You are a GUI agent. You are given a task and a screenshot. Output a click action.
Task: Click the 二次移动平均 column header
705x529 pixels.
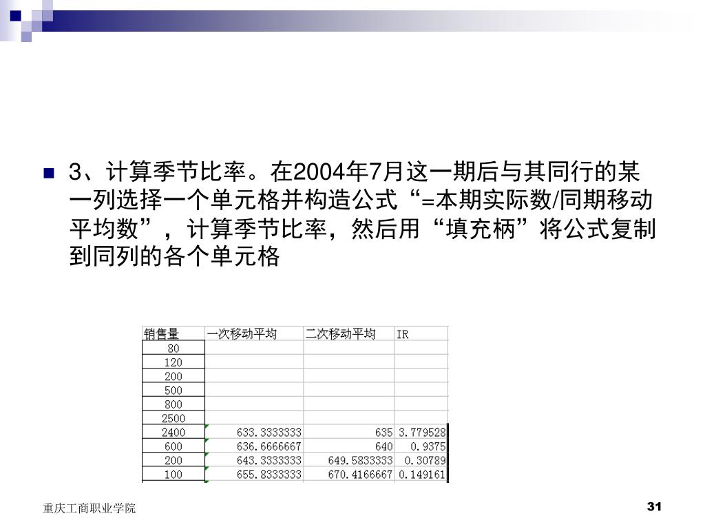coord(349,334)
